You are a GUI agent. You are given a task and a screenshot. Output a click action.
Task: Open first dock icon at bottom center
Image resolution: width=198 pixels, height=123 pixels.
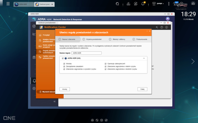pyautogui.click(x=92, y=120)
